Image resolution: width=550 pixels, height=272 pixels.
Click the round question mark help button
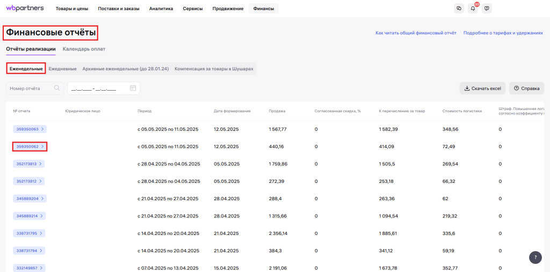click(535, 258)
